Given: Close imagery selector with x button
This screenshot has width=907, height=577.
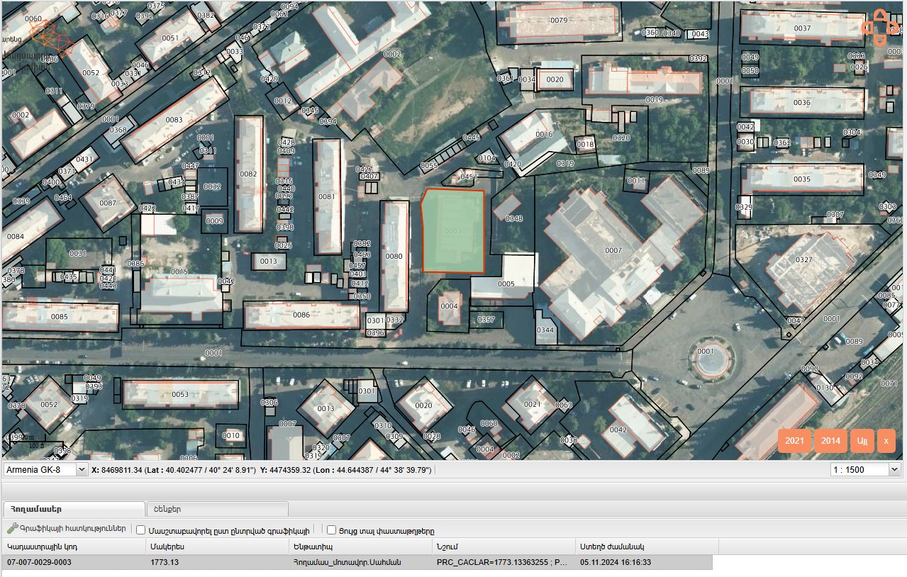Looking at the screenshot, I should point(886,440).
